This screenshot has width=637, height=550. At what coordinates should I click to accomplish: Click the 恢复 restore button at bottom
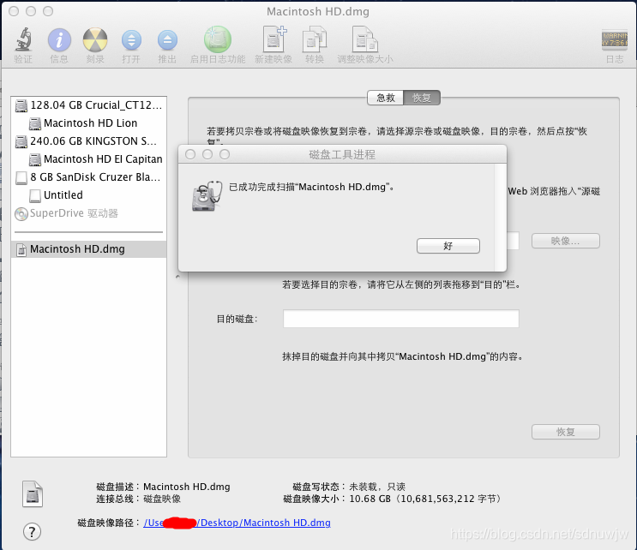pos(566,432)
